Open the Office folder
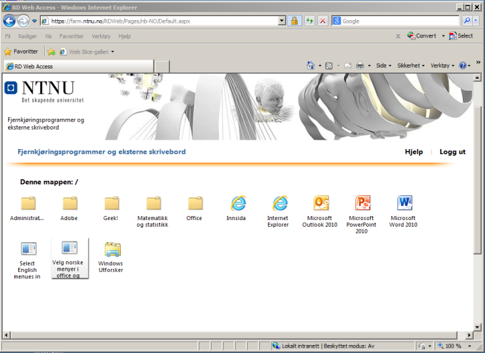Screen dimensions: 485x353 195,208
